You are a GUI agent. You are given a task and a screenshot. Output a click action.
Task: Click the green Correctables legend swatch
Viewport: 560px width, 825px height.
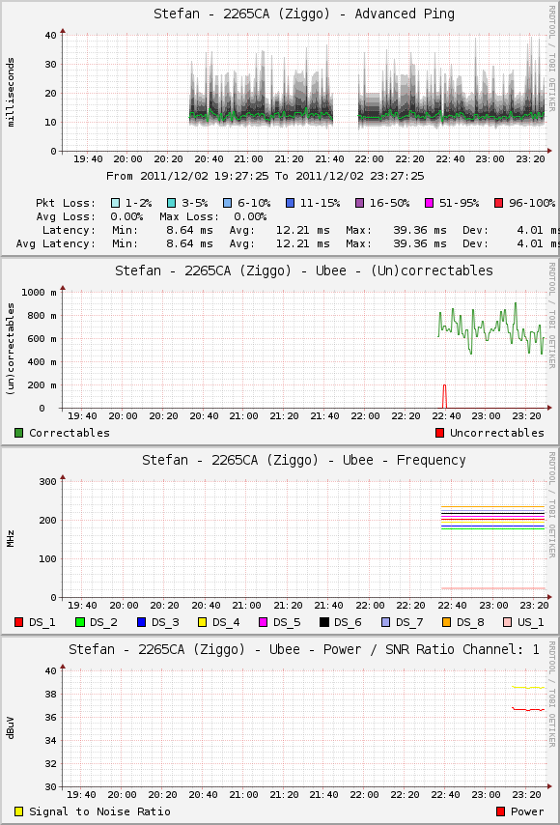tap(19, 433)
